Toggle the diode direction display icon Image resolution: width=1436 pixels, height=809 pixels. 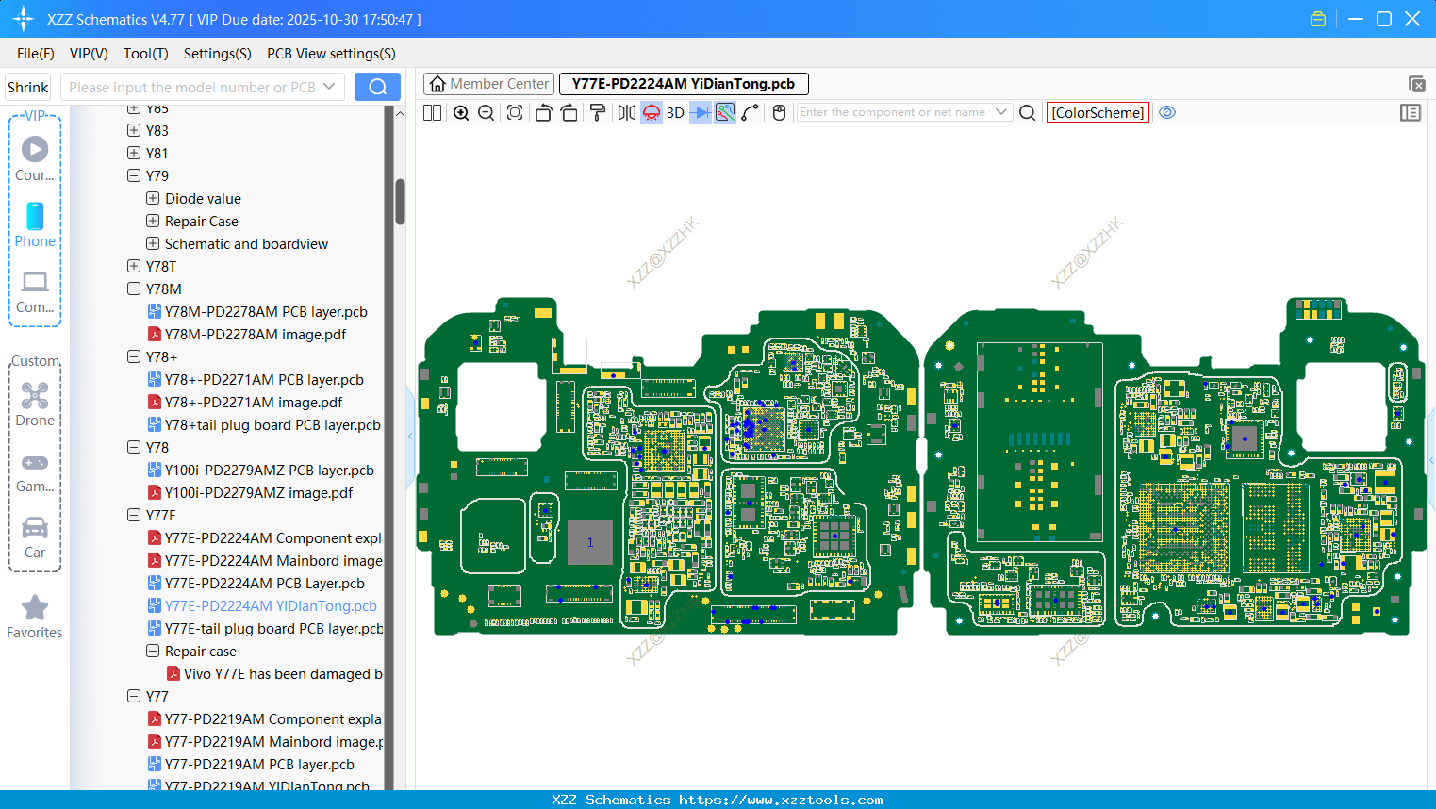(698, 112)
